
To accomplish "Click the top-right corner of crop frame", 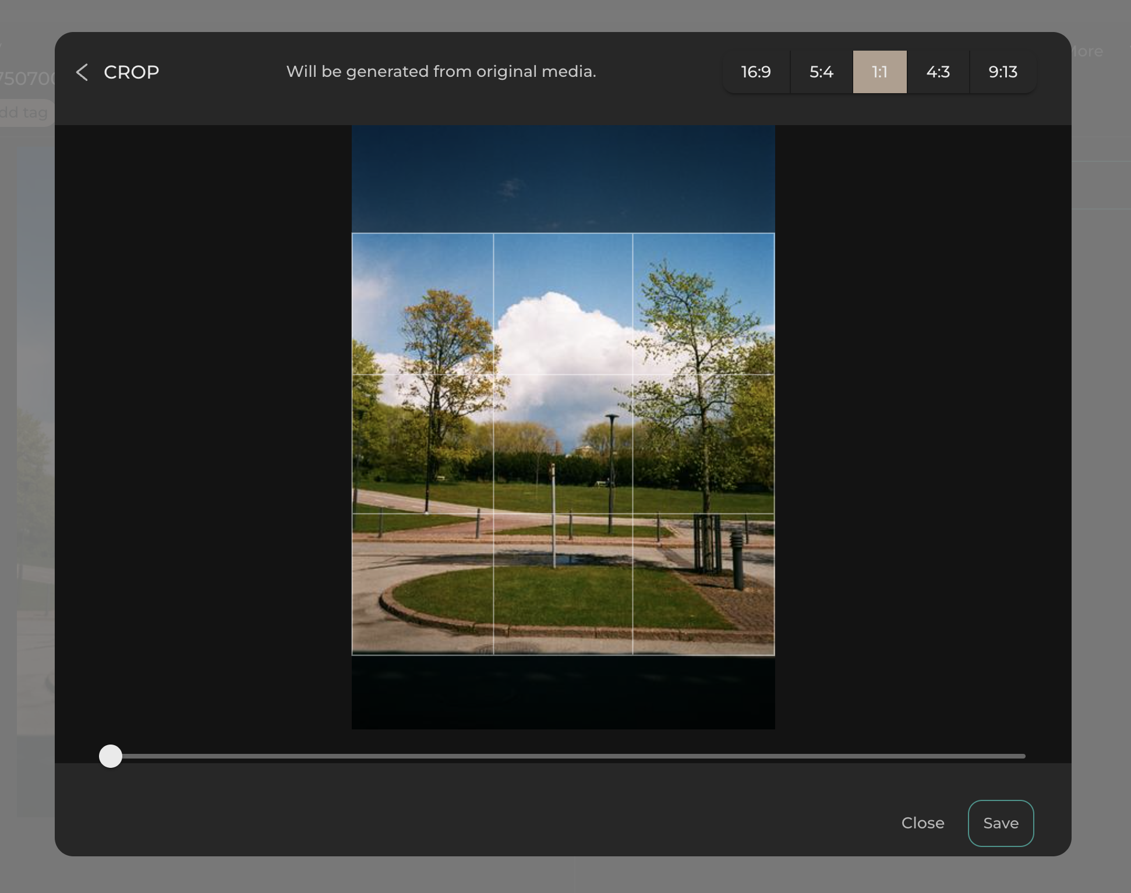I will point(774,234).
